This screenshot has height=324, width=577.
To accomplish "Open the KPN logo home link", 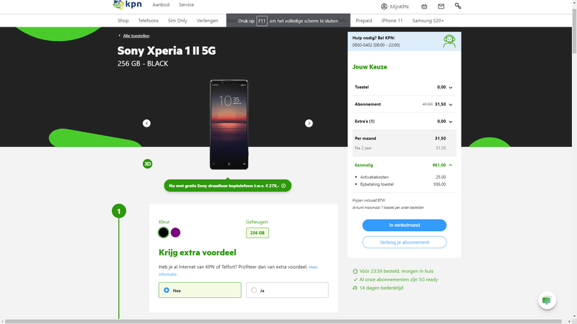I will (128, 4).
